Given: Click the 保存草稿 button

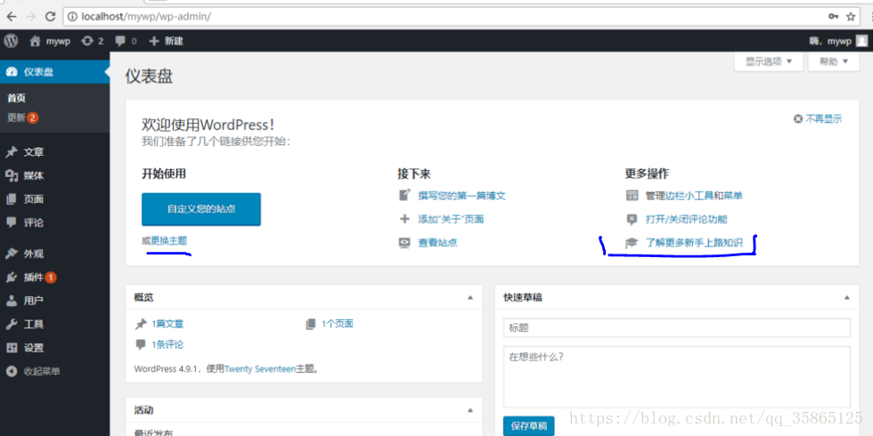Looking at the screenshot, I should point(529,426).
